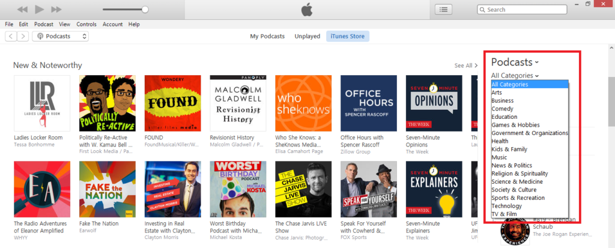Open the Help menu
Viewport: 615px width, 248px height.
tap(134, 25)
